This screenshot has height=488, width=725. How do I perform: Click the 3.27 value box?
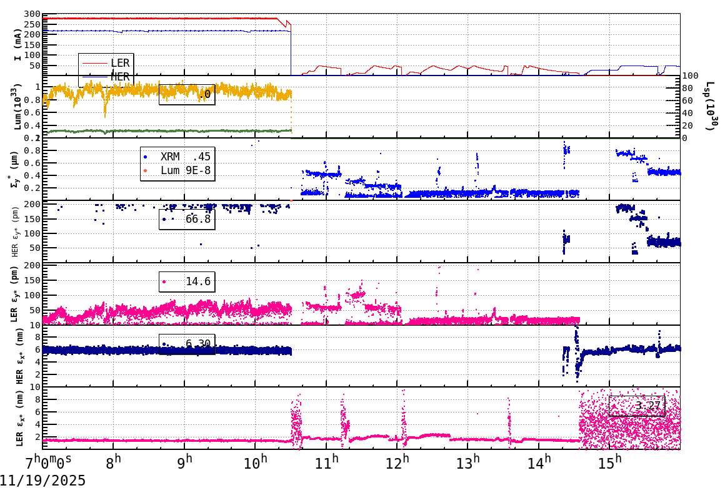637,406
